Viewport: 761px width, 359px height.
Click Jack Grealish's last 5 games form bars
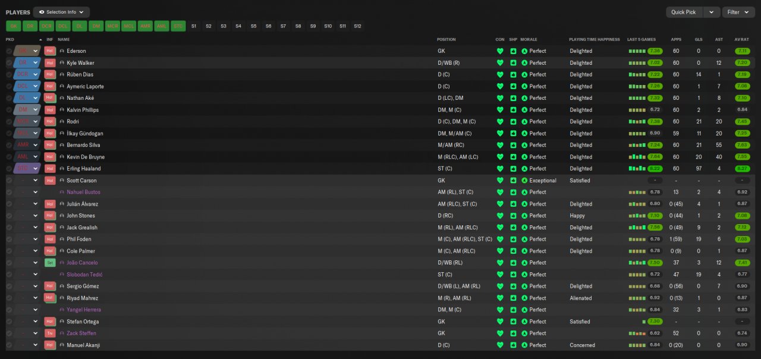pos(637,228)
